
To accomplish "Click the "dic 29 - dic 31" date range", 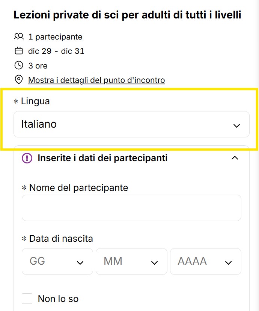I will tap(56, 51).
